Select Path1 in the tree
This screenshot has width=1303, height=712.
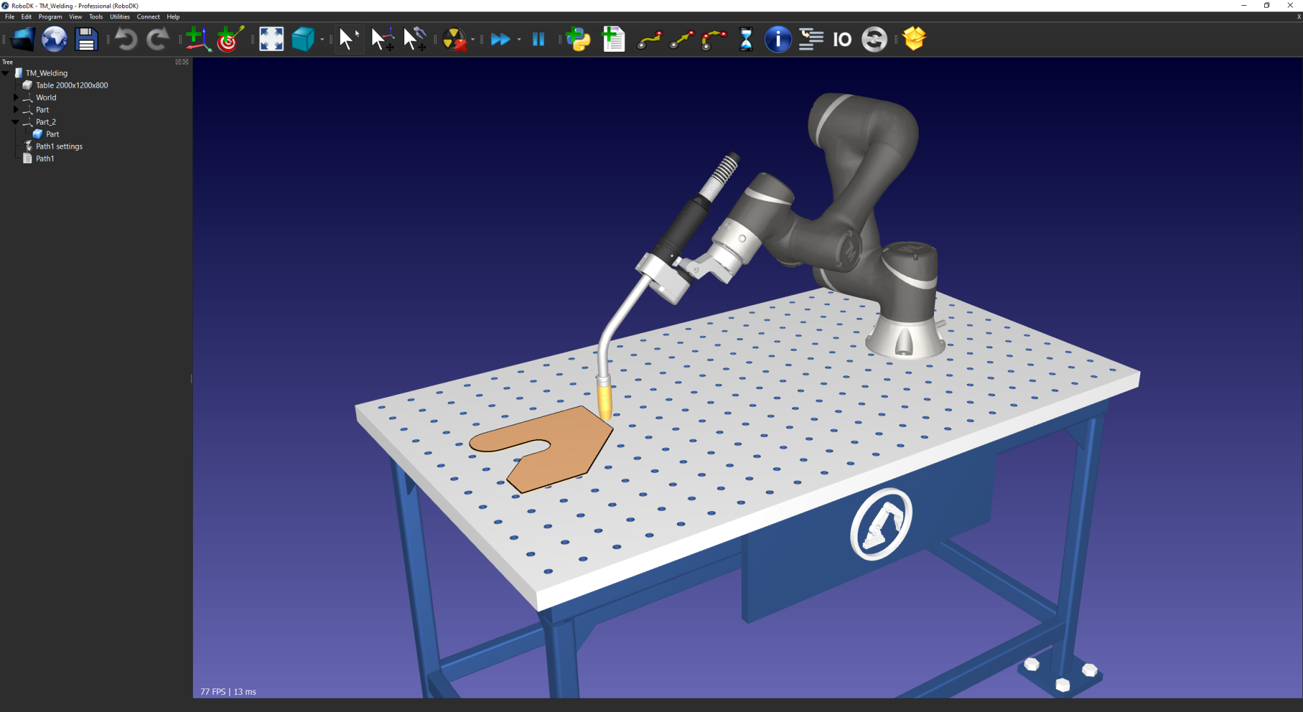pos(45,158)
